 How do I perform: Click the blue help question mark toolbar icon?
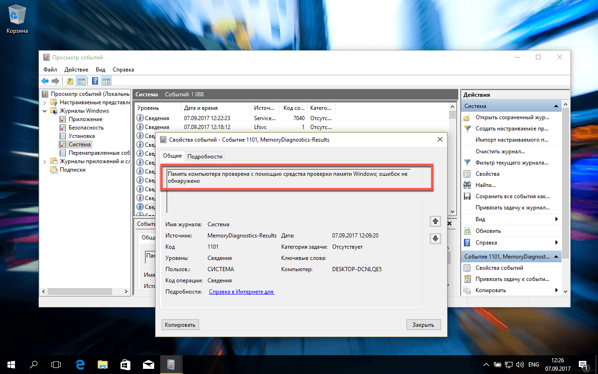click(x=95, y=81)
